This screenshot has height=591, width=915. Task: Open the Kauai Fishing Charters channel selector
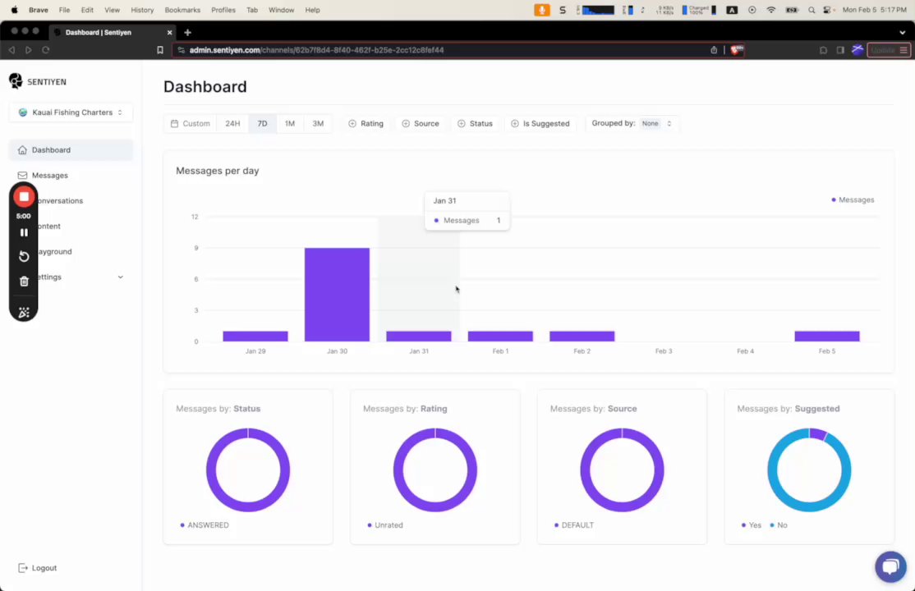tap(71, 112)
